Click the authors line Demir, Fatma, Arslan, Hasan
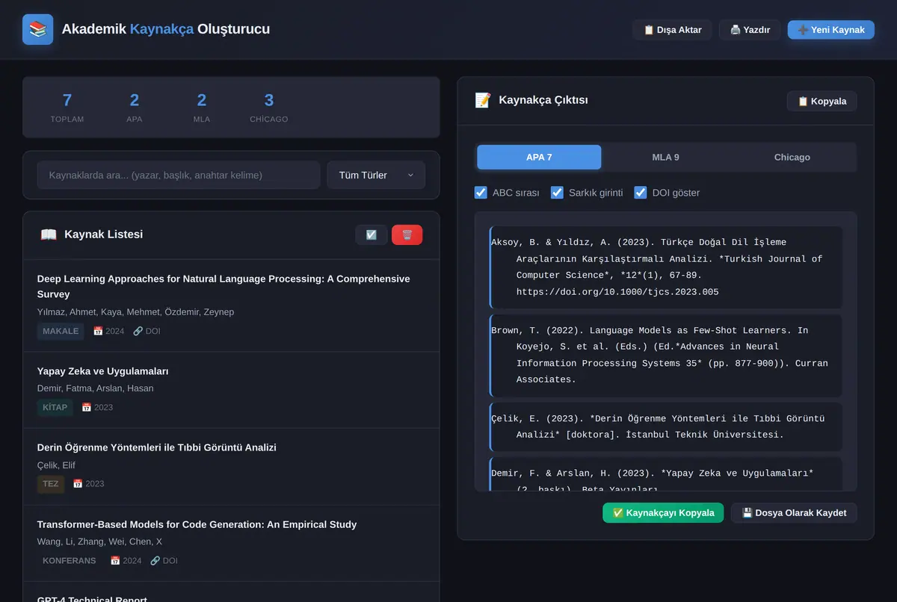The width and height of the screenshot is (897, 602). [x=95, y=388]
